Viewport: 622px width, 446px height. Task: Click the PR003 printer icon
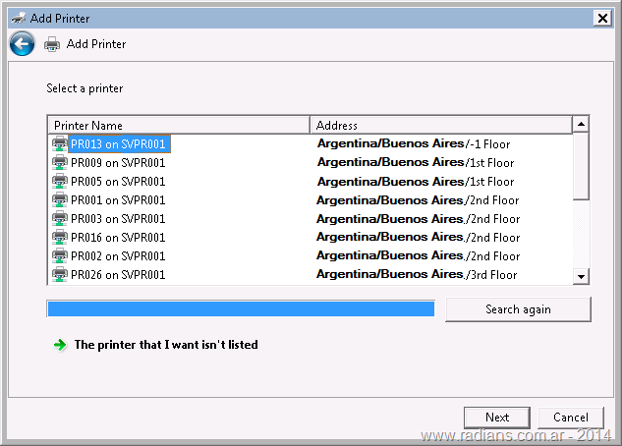pyautogui.click(x=60, y=219)
